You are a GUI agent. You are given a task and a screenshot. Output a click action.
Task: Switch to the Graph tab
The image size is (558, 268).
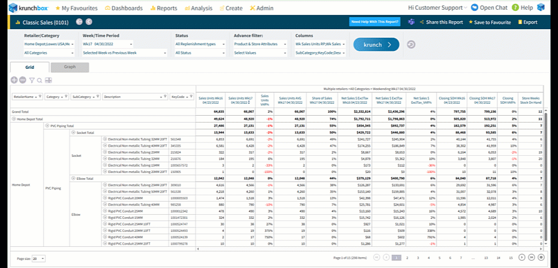[69, 67]
